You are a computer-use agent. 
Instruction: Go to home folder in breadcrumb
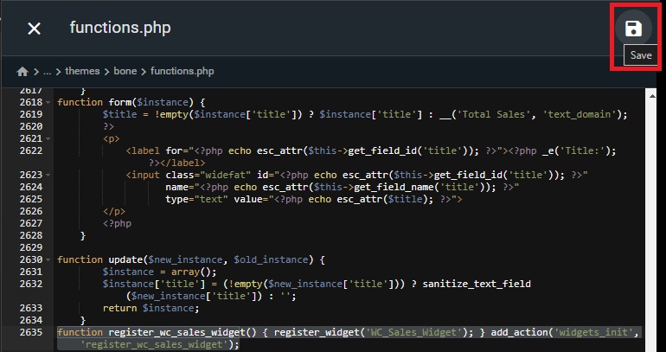[x=22, y=71]
